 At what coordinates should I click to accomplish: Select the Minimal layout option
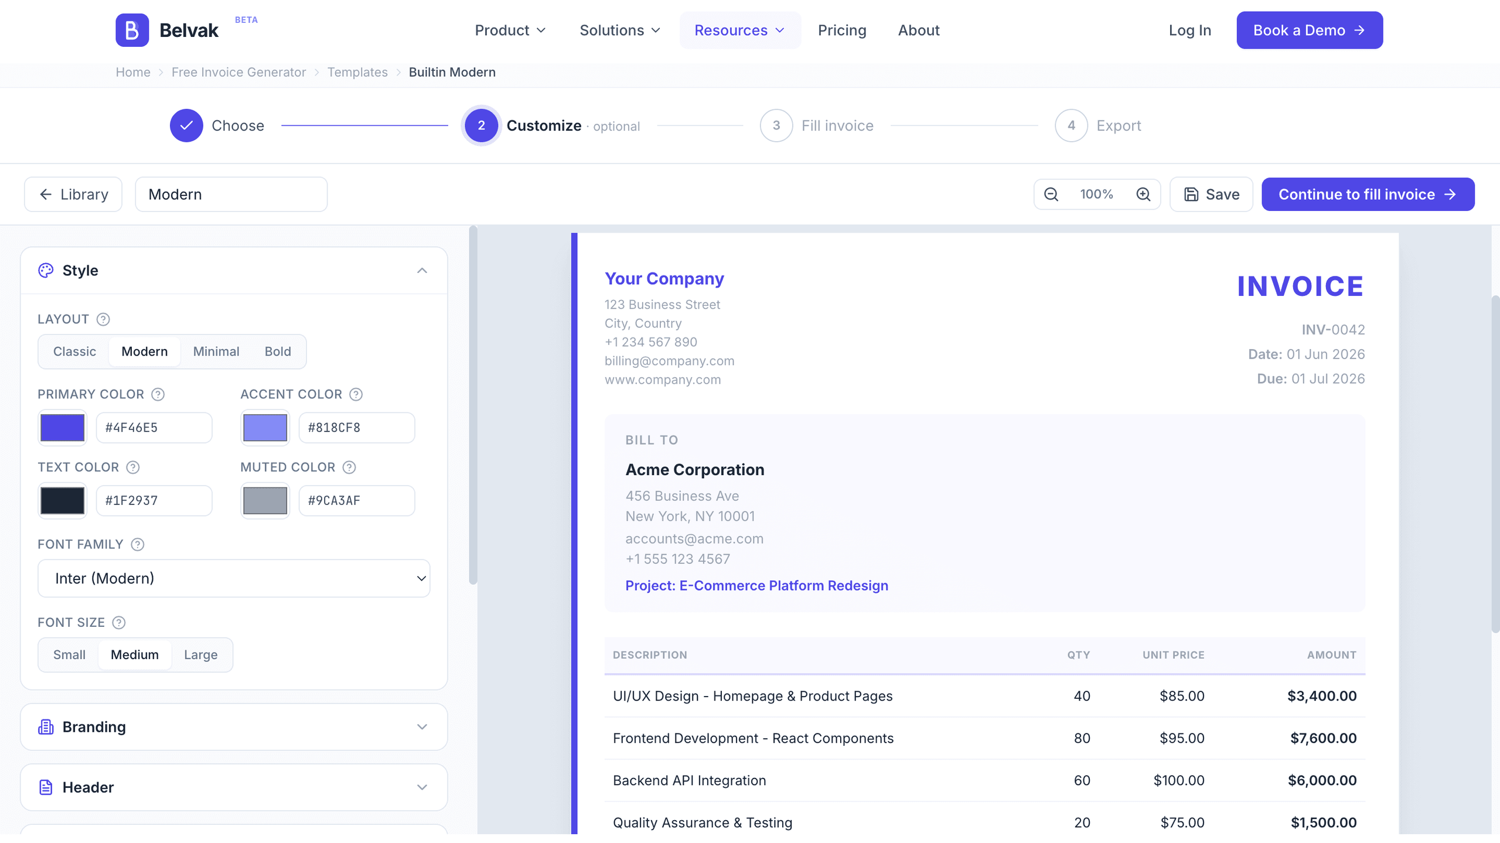tap(216, 351)
